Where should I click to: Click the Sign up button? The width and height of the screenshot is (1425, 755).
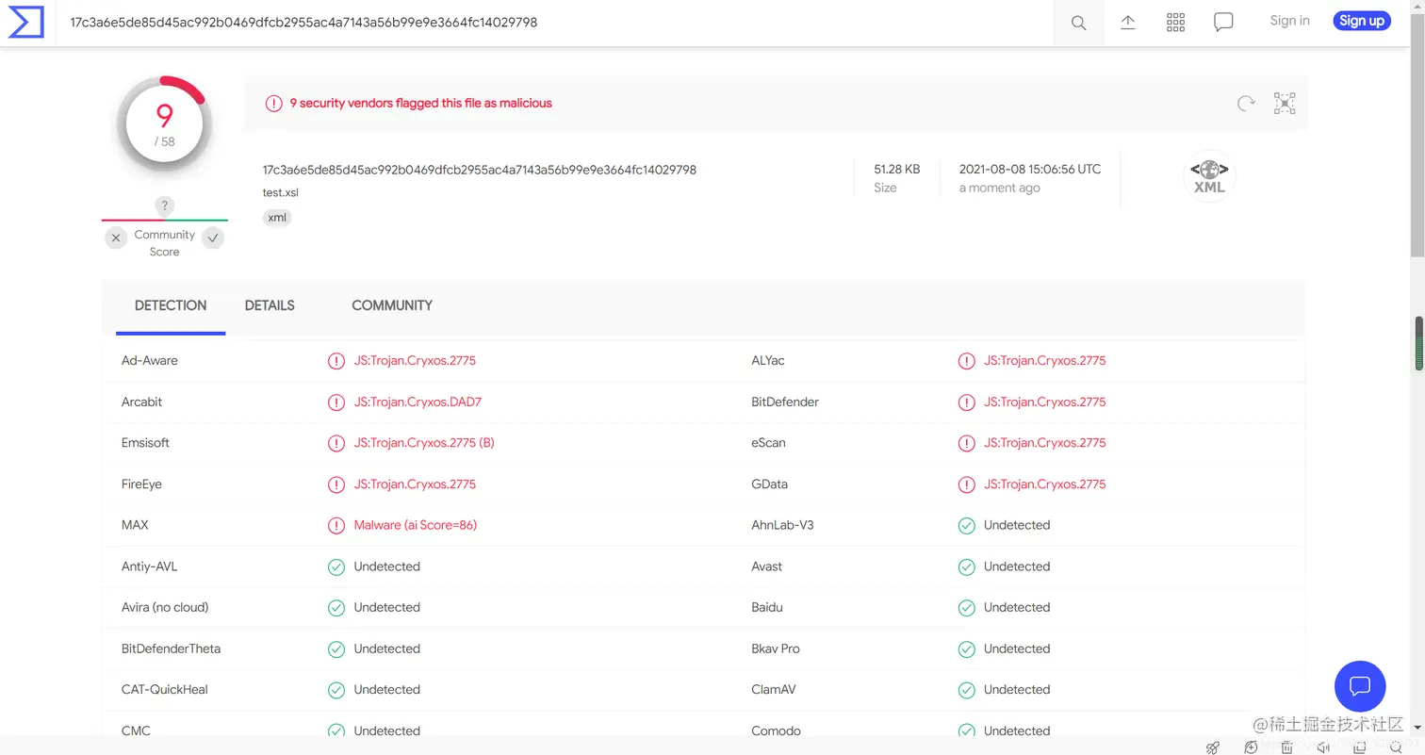(x=1362, y=21)
